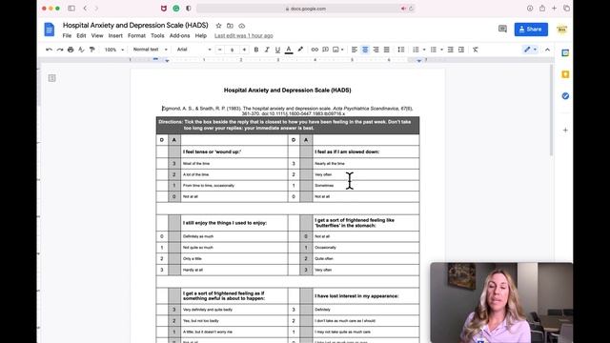The height and width of the screenshot is (343, 610).
Task: Open the highlight color picker
Action: click(x=300, y=50)
